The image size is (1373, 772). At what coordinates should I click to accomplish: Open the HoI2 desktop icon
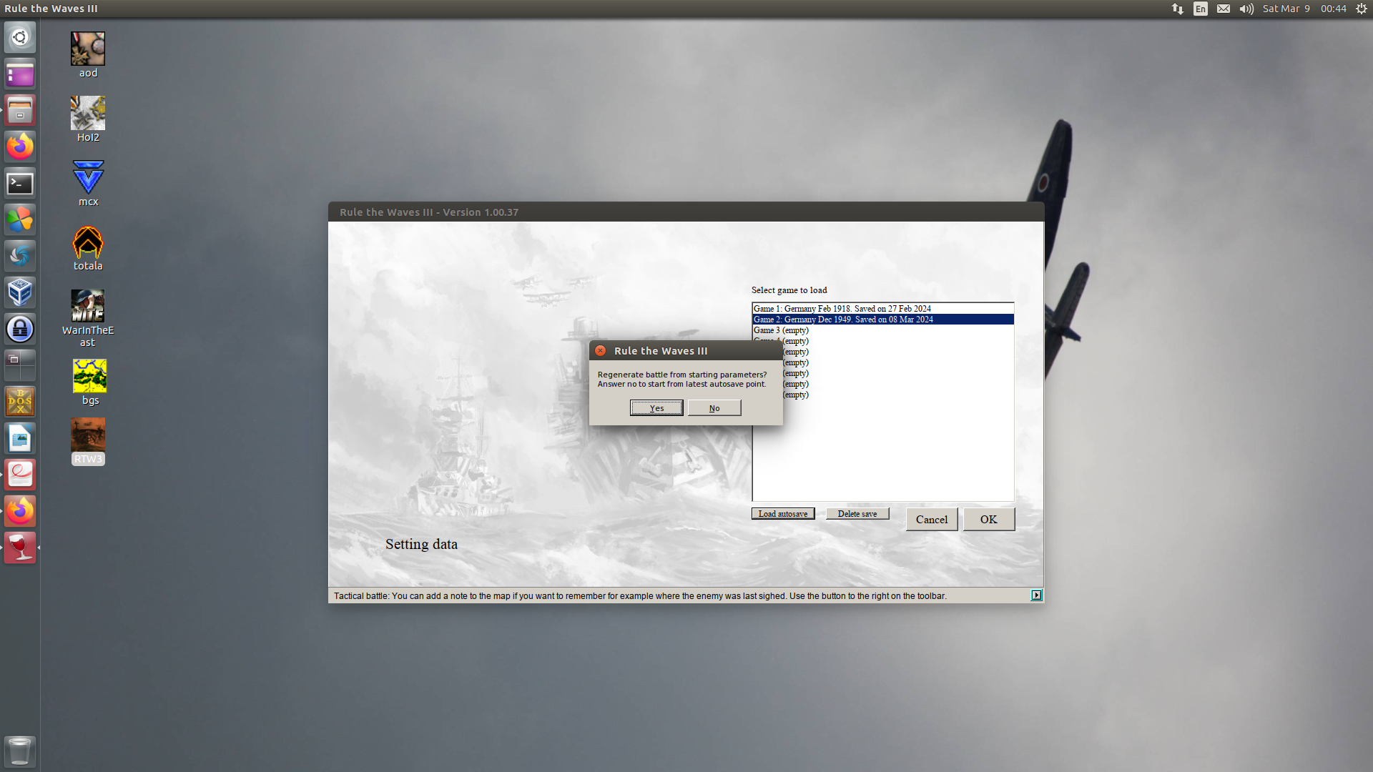click(x=88, y=119)
